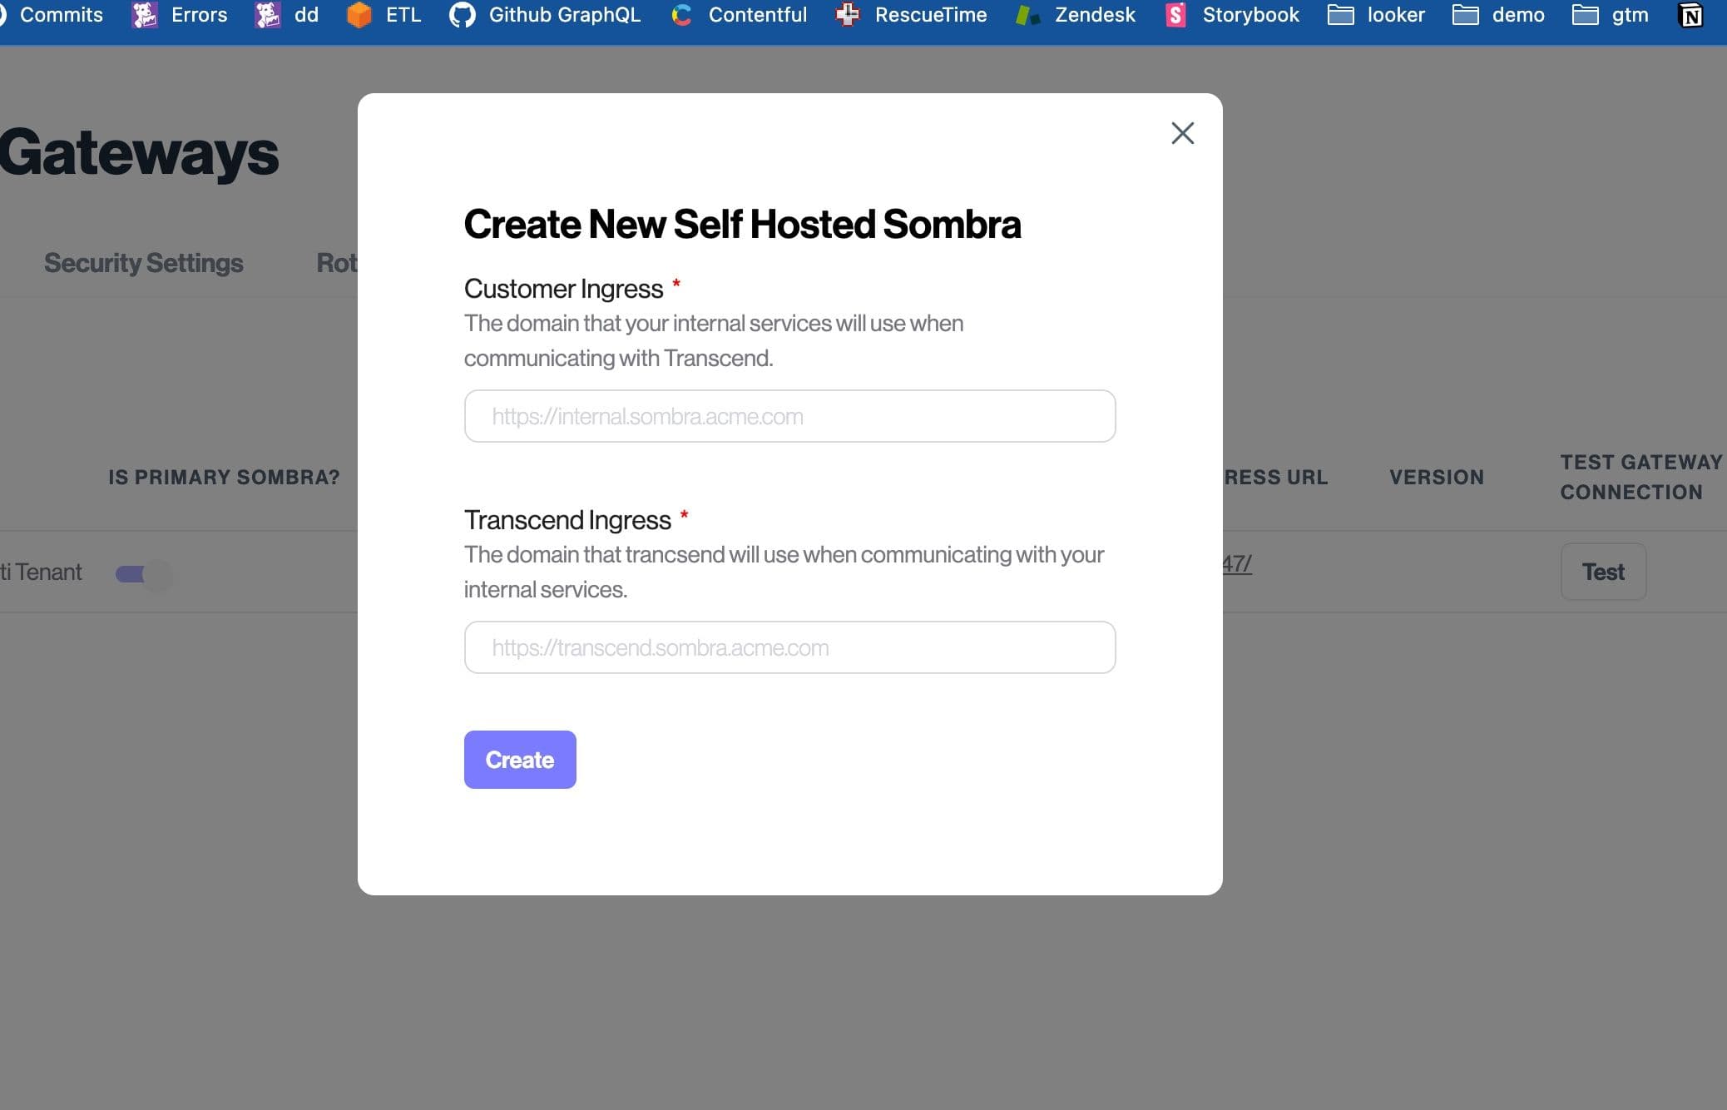Focus the Transcend Ingress URL field

(789, 647)
